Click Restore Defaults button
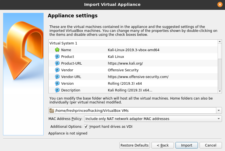Image resolution: width=225 pixels, height=151 pixels. pyautogui.click(x=134, y=145)
